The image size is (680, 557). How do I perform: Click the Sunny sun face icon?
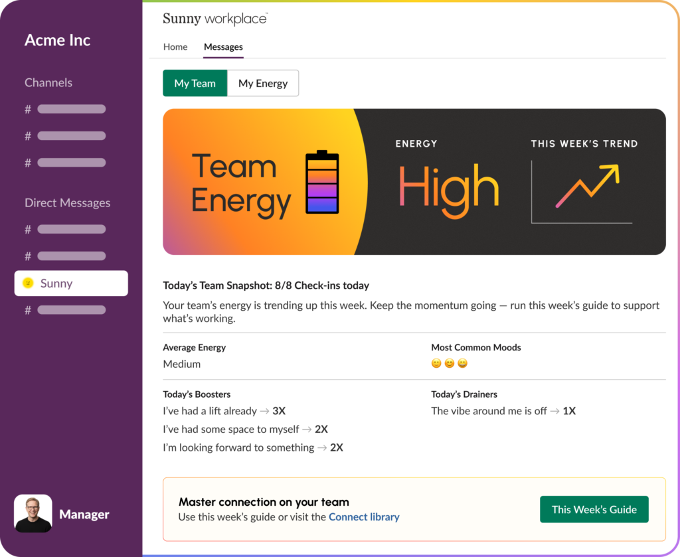[28, 283]
